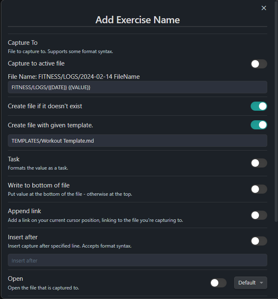Toggle the Task formatting switch
Screen dimensions: 278x299
pos(259,163)
